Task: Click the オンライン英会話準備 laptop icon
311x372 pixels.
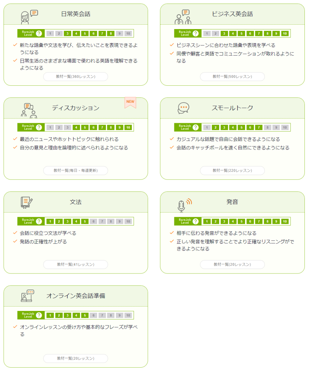Action: click(28, 296)
